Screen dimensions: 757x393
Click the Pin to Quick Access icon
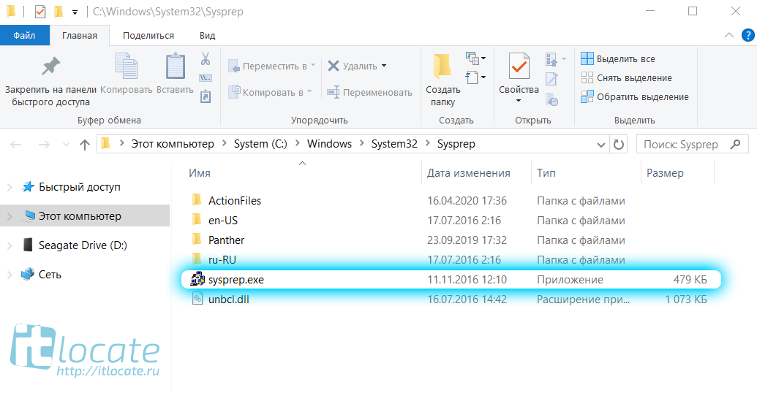50,67
